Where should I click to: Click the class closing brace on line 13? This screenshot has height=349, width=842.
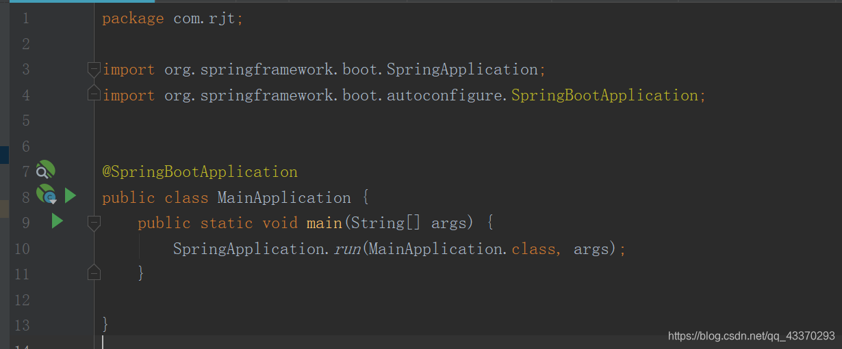pyautogui.click(x=105, y=323)
